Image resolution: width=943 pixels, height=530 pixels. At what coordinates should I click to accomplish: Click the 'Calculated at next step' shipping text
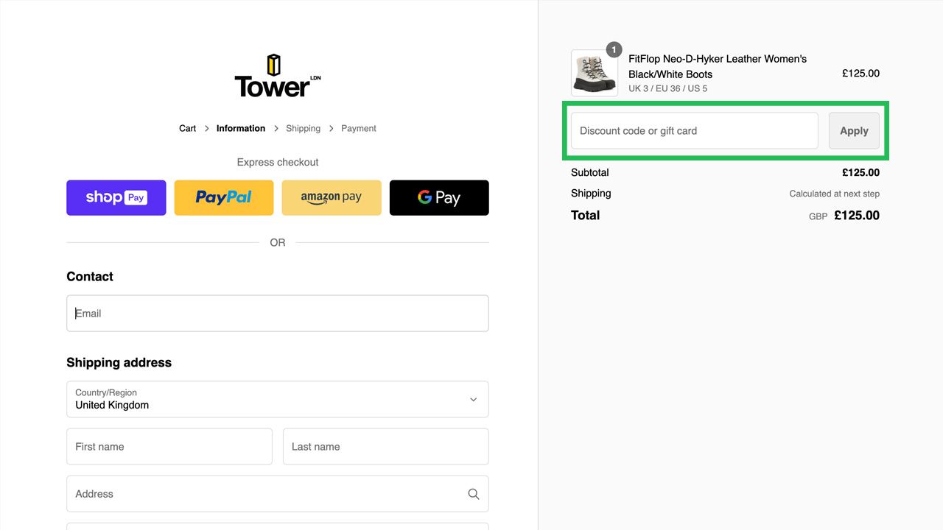click(835, 194)
